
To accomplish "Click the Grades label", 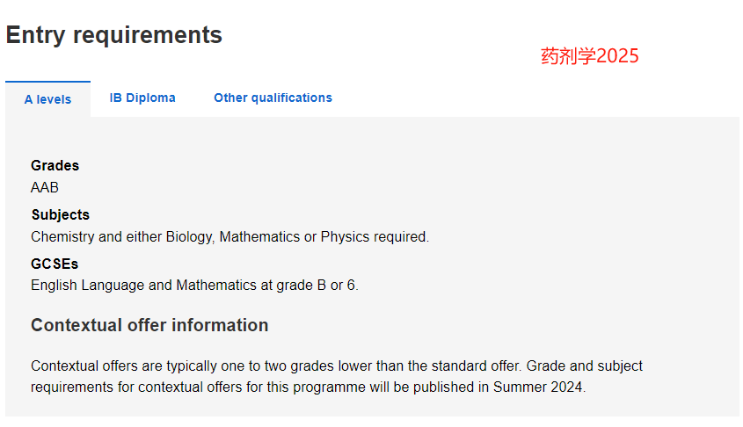I will pos(55,165).
